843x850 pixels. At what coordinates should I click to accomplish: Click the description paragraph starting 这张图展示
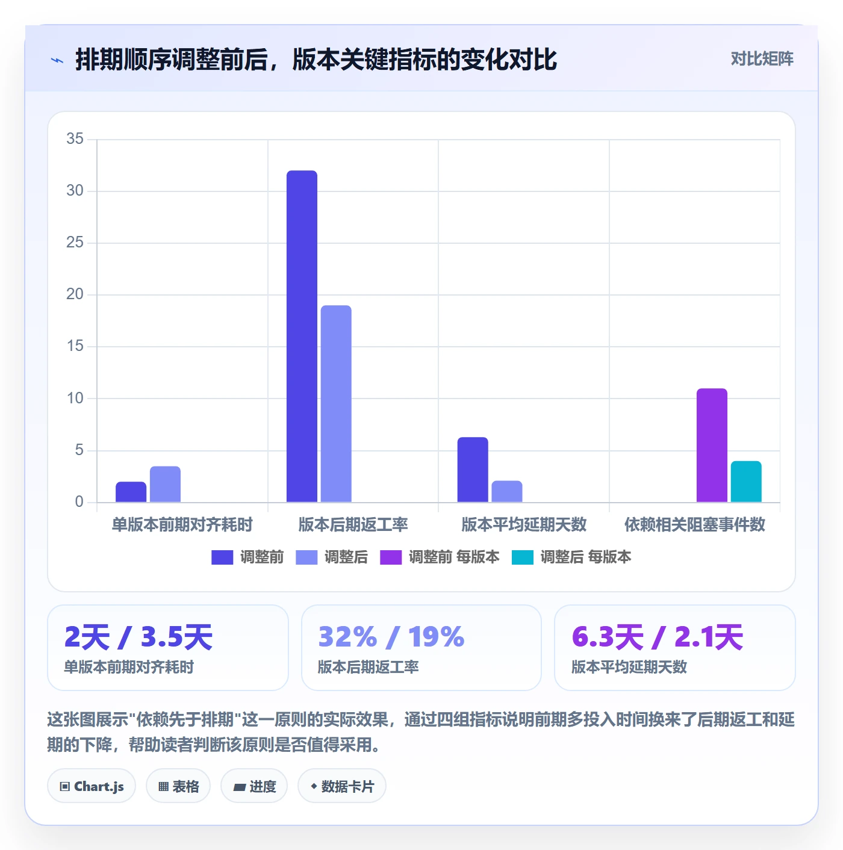(x=421, y=732)
